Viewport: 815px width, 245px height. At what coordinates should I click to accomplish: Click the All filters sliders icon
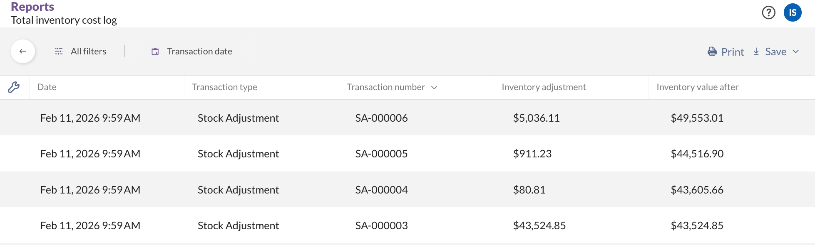click(59, 51)
